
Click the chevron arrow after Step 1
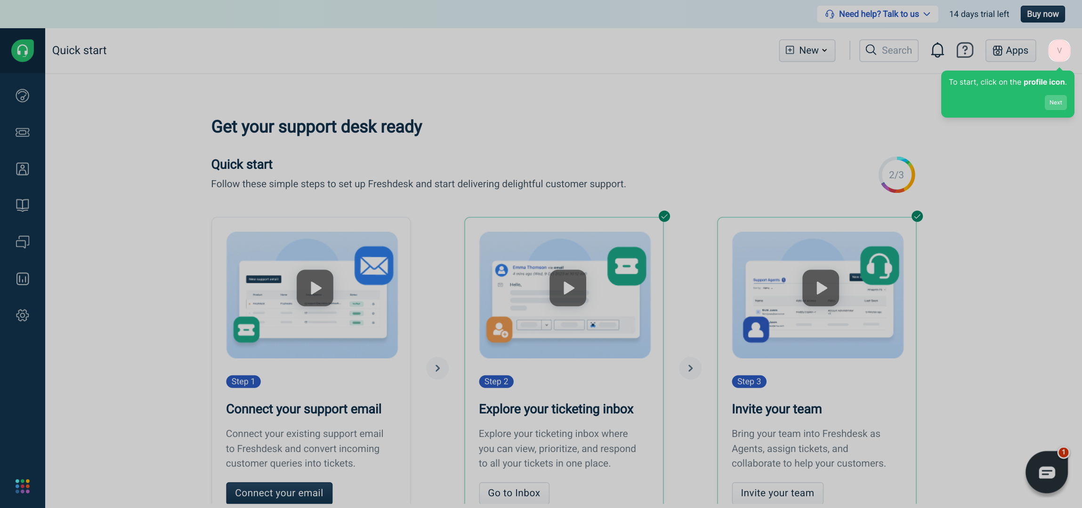(x=437, y=368)
